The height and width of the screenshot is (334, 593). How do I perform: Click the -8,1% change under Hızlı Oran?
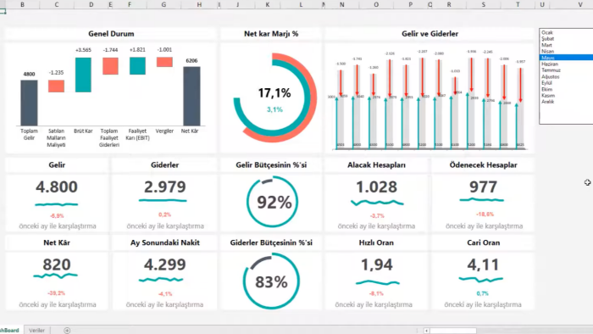[x=376, y=293]
